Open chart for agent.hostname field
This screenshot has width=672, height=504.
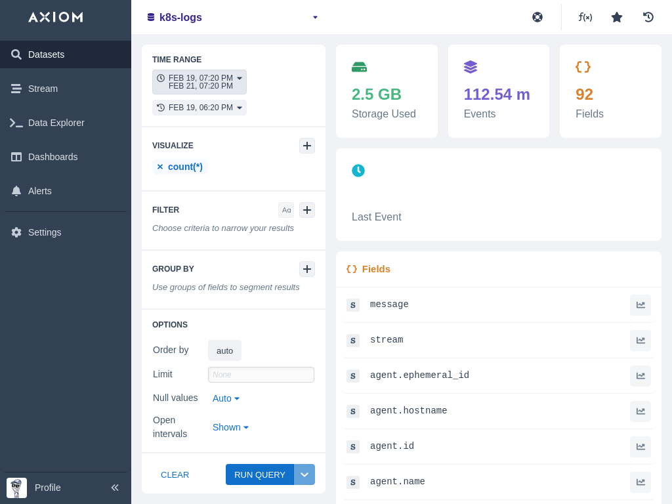640,411
